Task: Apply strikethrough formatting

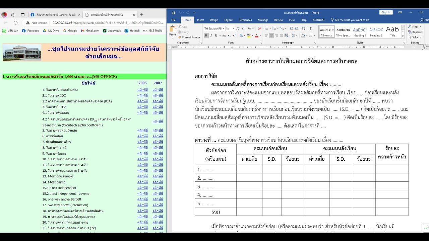Action: point(224,35)
